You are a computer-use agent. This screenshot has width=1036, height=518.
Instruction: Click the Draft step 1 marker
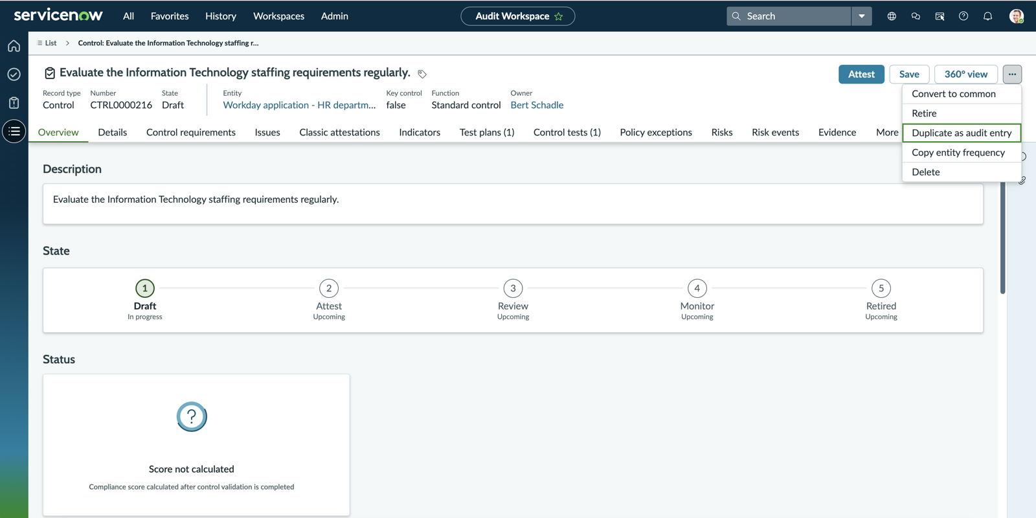click(145, 288)
